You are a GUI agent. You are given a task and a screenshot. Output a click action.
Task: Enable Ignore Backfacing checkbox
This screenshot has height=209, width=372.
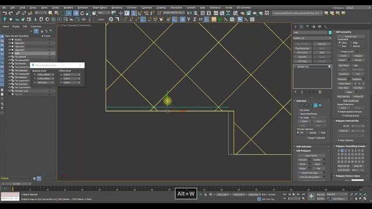299,114
